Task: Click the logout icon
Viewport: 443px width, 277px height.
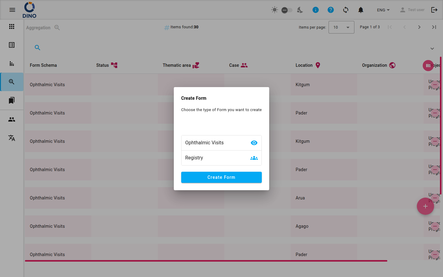Action: (x=434, y=10)
